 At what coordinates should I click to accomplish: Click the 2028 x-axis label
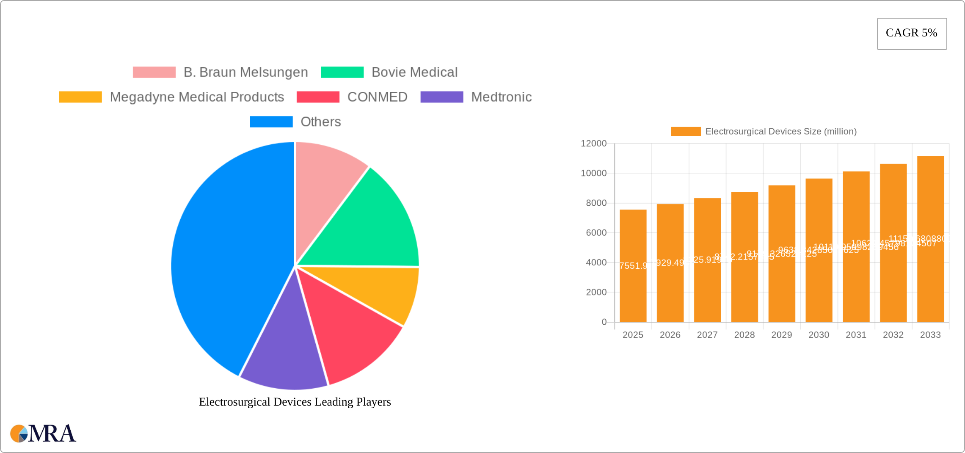click(744, 335)
